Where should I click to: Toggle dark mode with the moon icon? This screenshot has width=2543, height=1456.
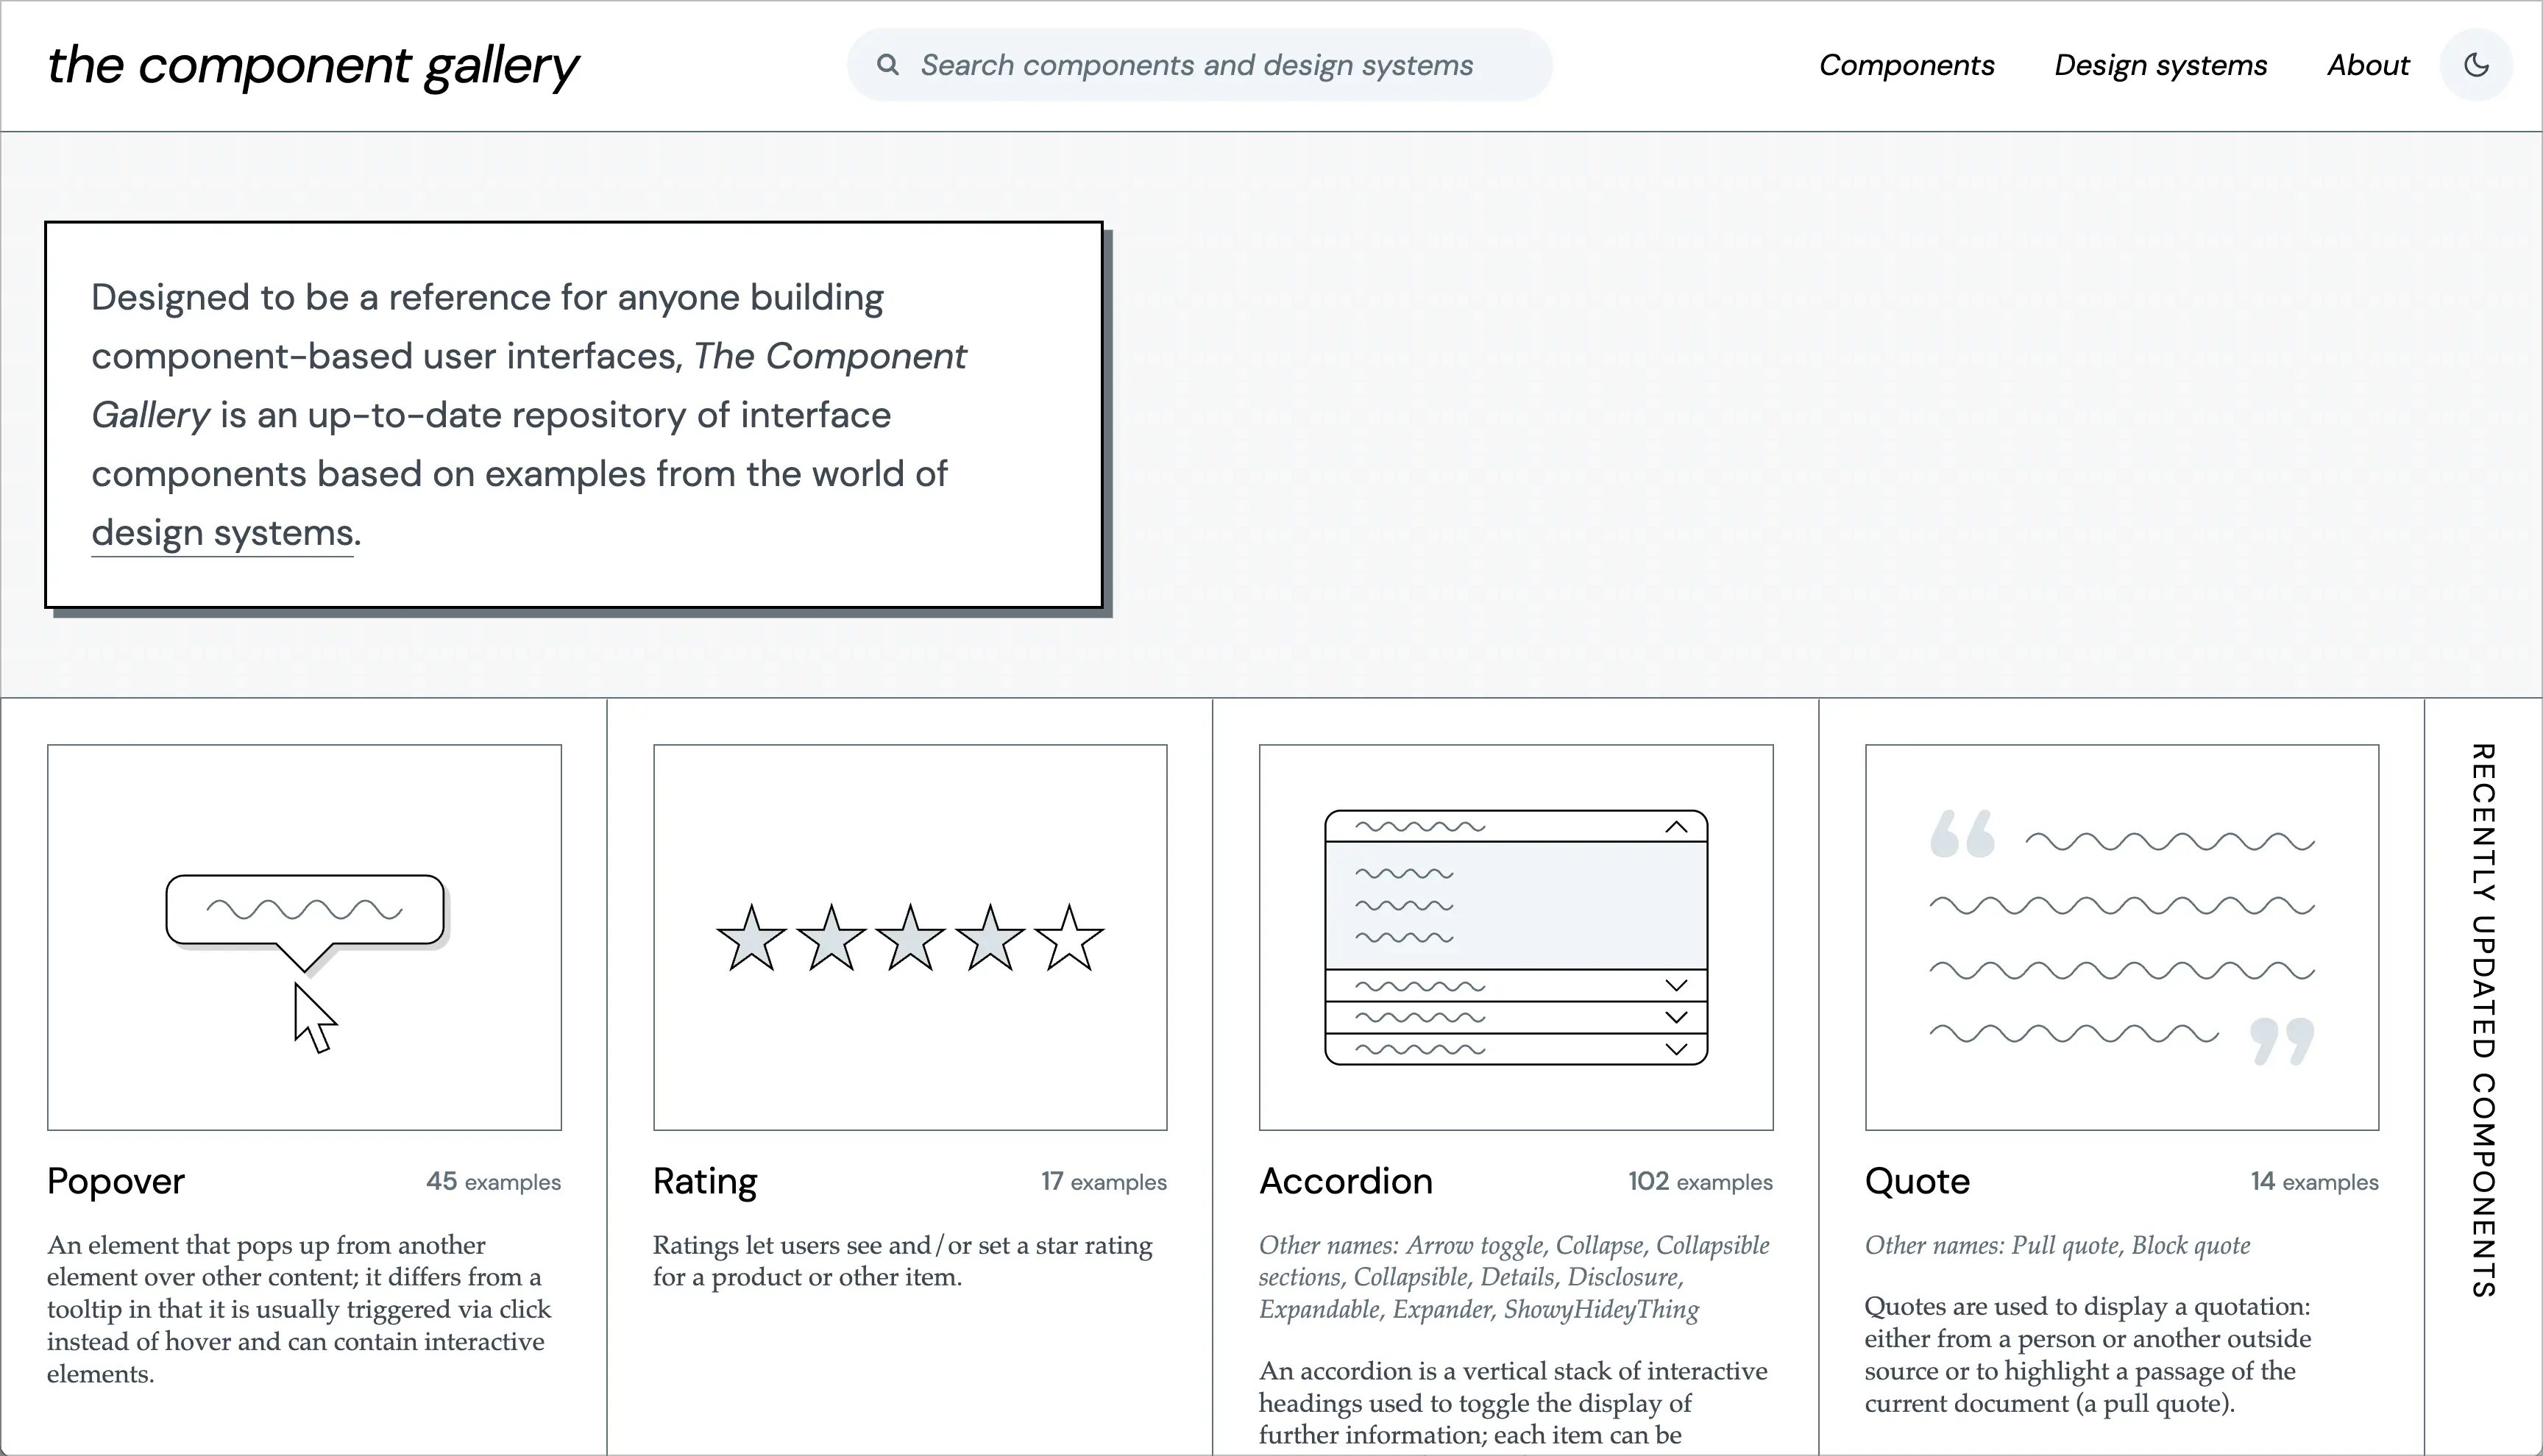2476,65
